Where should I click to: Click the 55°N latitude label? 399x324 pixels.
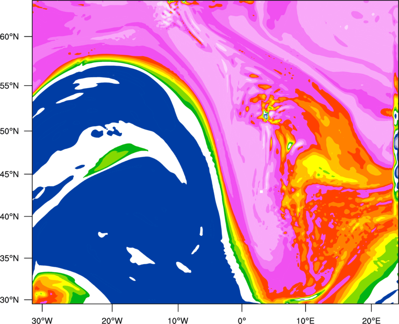pyautogui.click(x=9, y=86)
